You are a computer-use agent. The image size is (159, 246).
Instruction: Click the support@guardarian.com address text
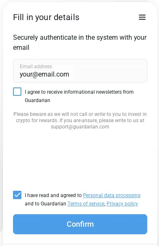(80, 127)
